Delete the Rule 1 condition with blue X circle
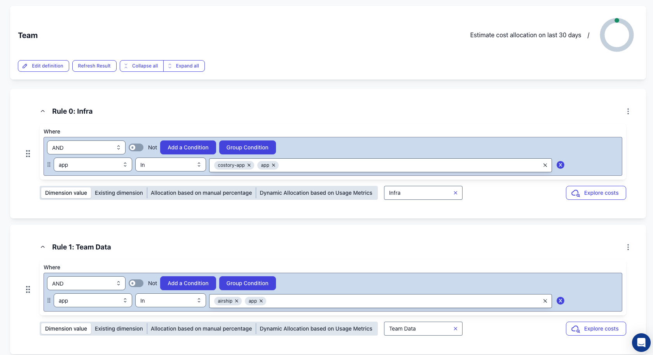This screenshot has height=355, width=653. (560, 301)
